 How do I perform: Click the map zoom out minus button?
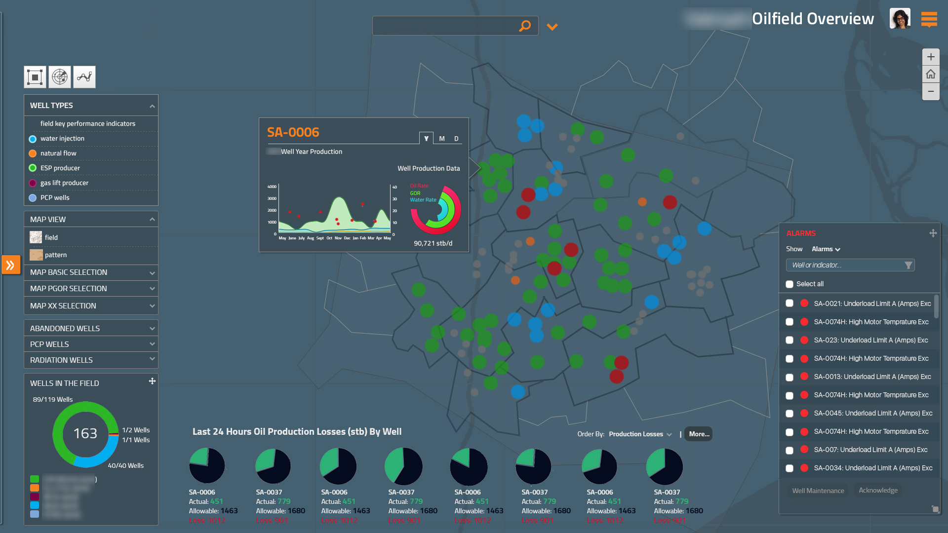point(931,91)
